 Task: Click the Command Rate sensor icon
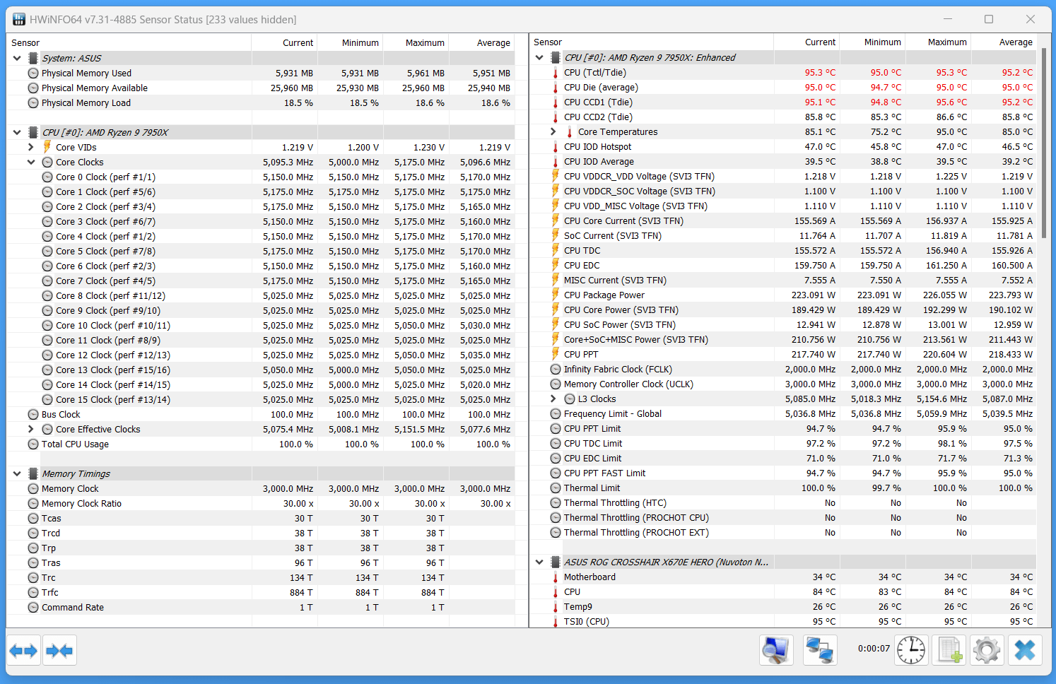[33, 608]
